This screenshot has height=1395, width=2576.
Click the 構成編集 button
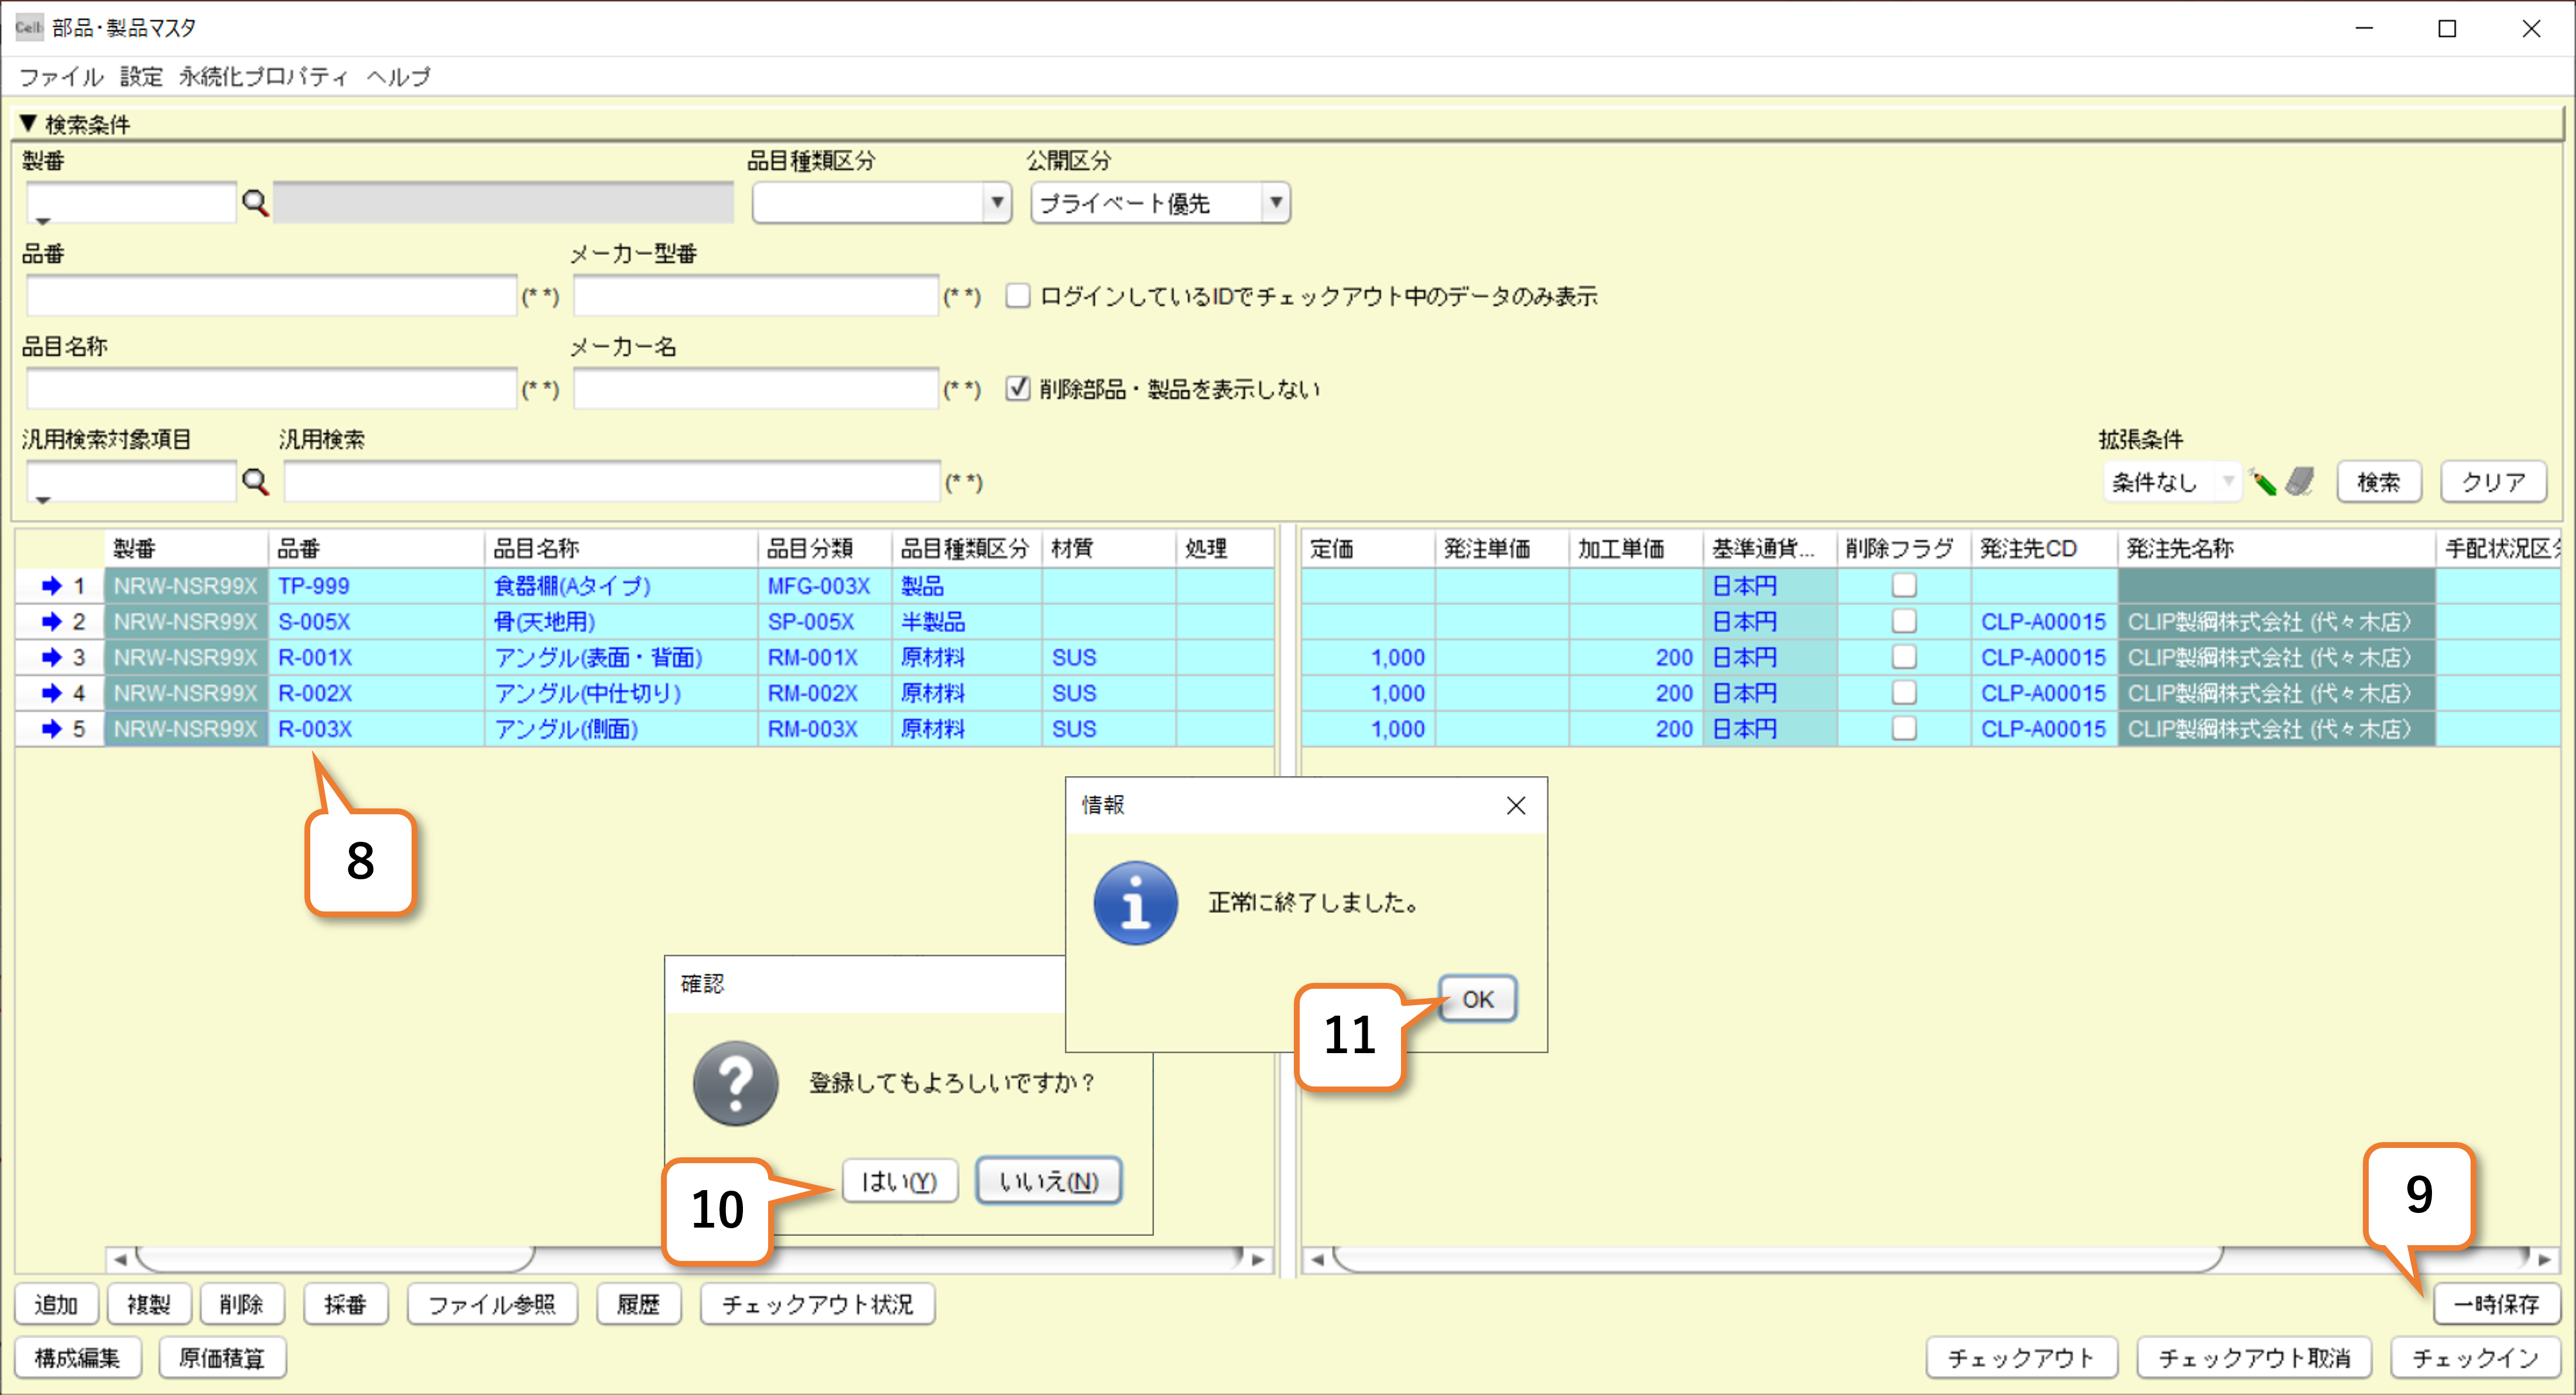coord(77,1358)
